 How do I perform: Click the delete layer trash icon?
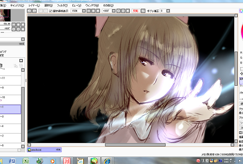[1, 66]
